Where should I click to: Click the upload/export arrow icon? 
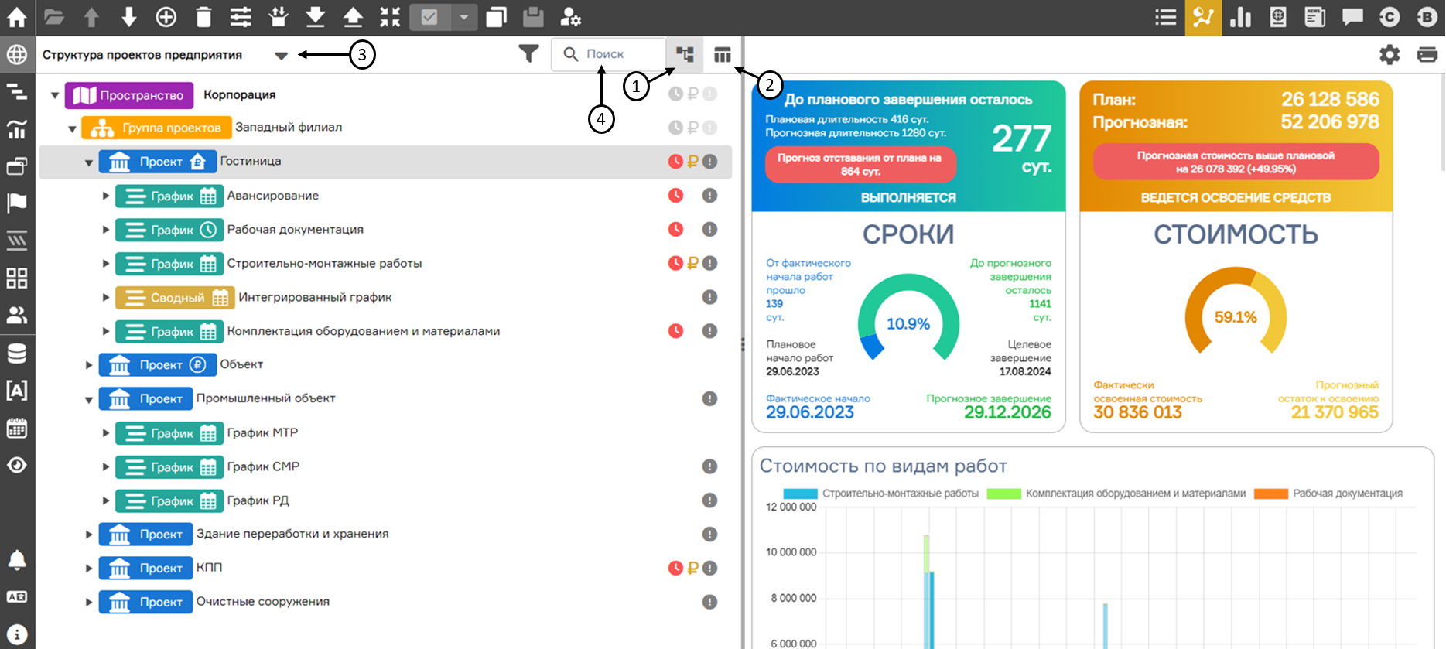tap(352, 17)
